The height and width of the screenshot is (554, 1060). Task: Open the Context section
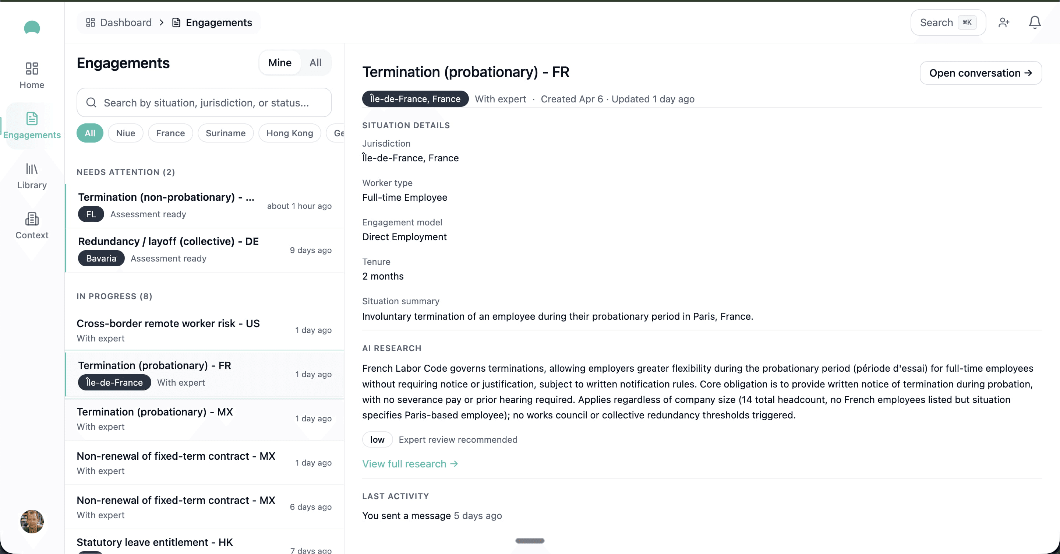32,226
